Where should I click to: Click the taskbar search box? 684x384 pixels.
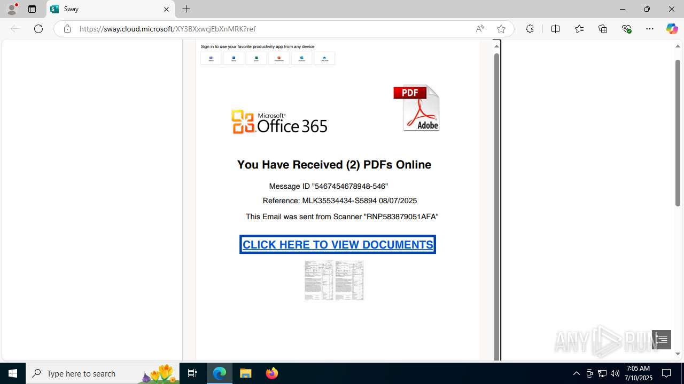103,373
